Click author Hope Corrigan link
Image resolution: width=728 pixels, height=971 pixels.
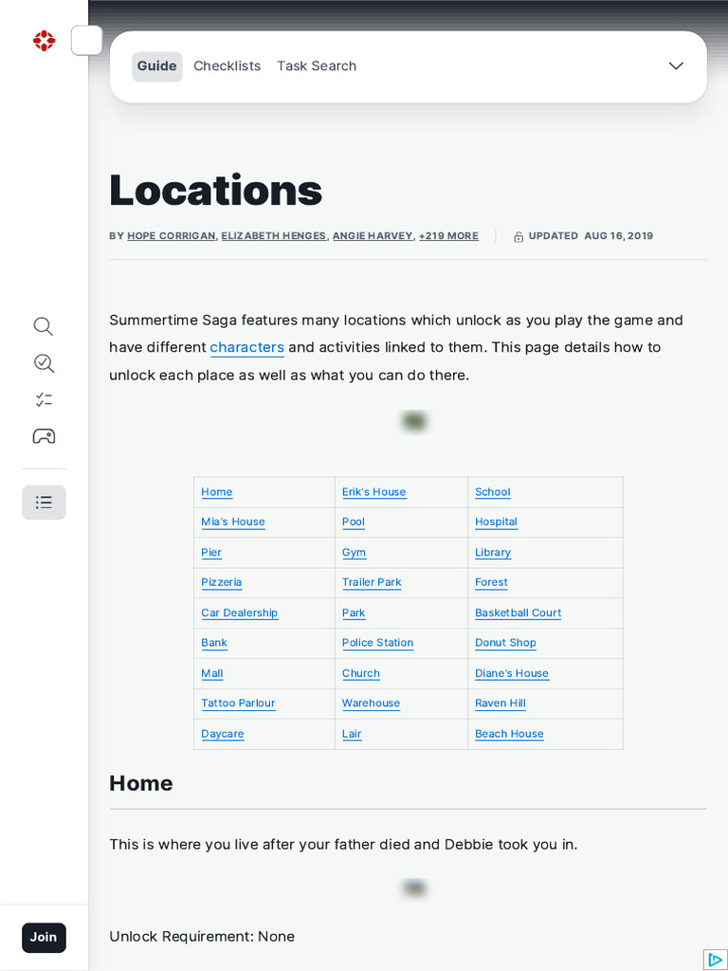click(x=172, y=236)
